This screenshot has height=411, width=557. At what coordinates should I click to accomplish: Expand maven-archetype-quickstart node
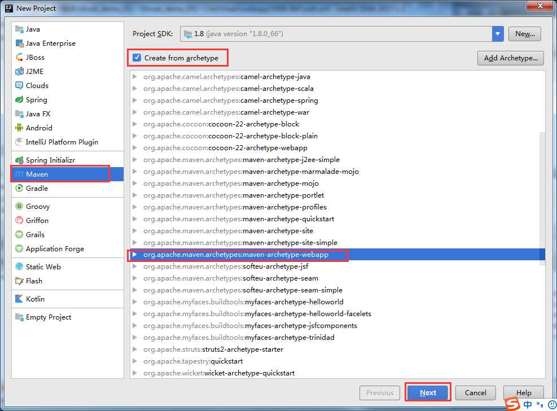point(135,219)
